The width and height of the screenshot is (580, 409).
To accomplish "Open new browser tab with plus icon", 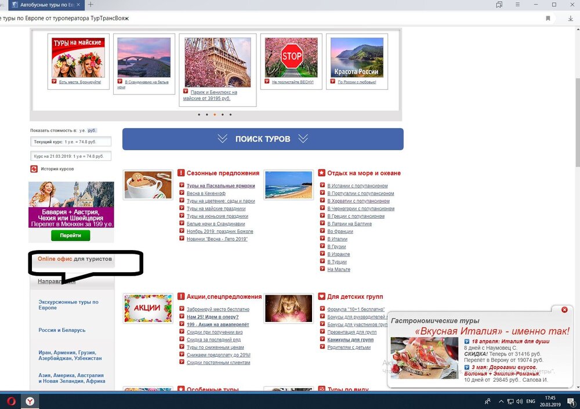I will [x=90, y=5].
